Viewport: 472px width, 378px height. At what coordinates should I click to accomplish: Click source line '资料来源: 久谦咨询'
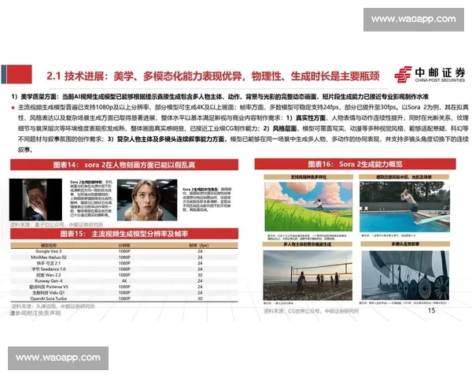[x=53, y=306]
